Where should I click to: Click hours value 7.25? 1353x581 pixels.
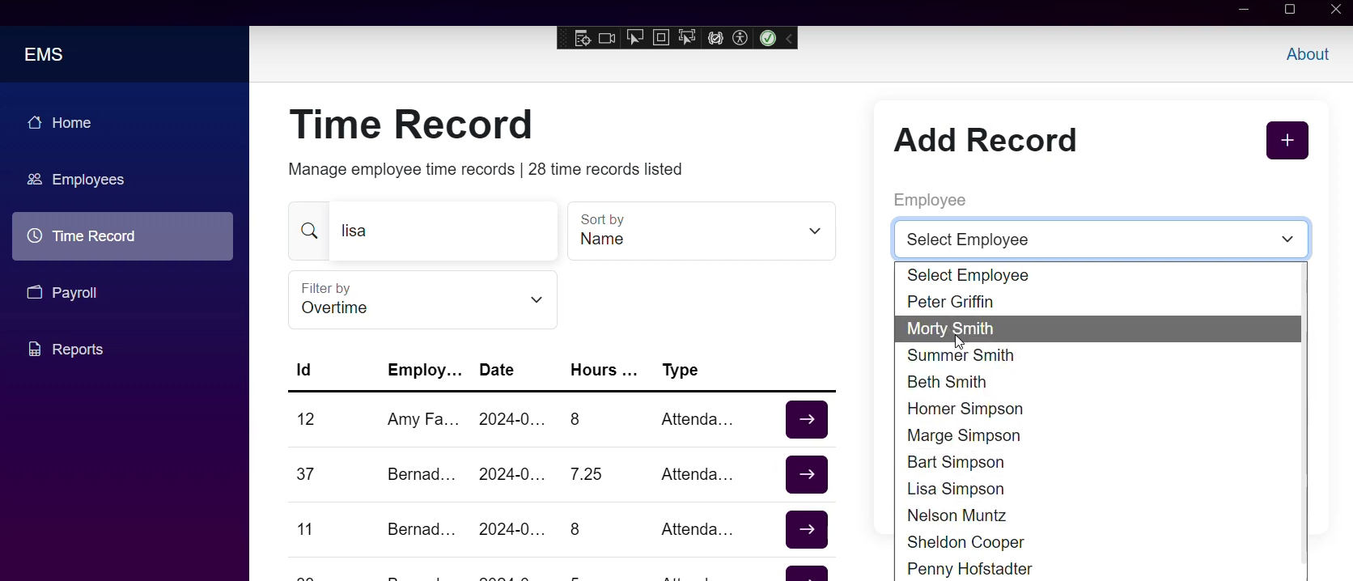point(587,475)
